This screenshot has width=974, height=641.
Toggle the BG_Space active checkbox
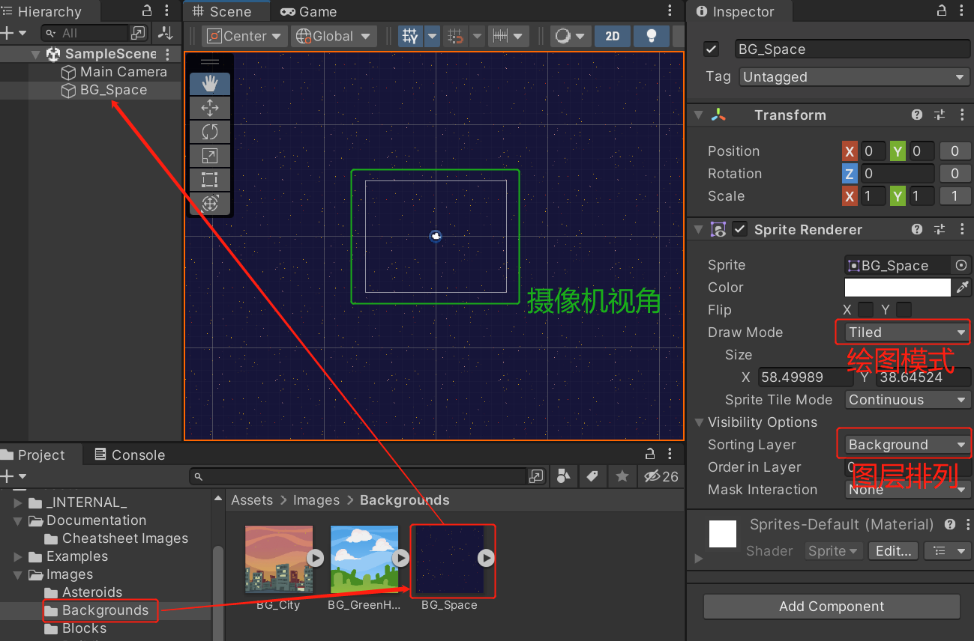click(712, 49)
